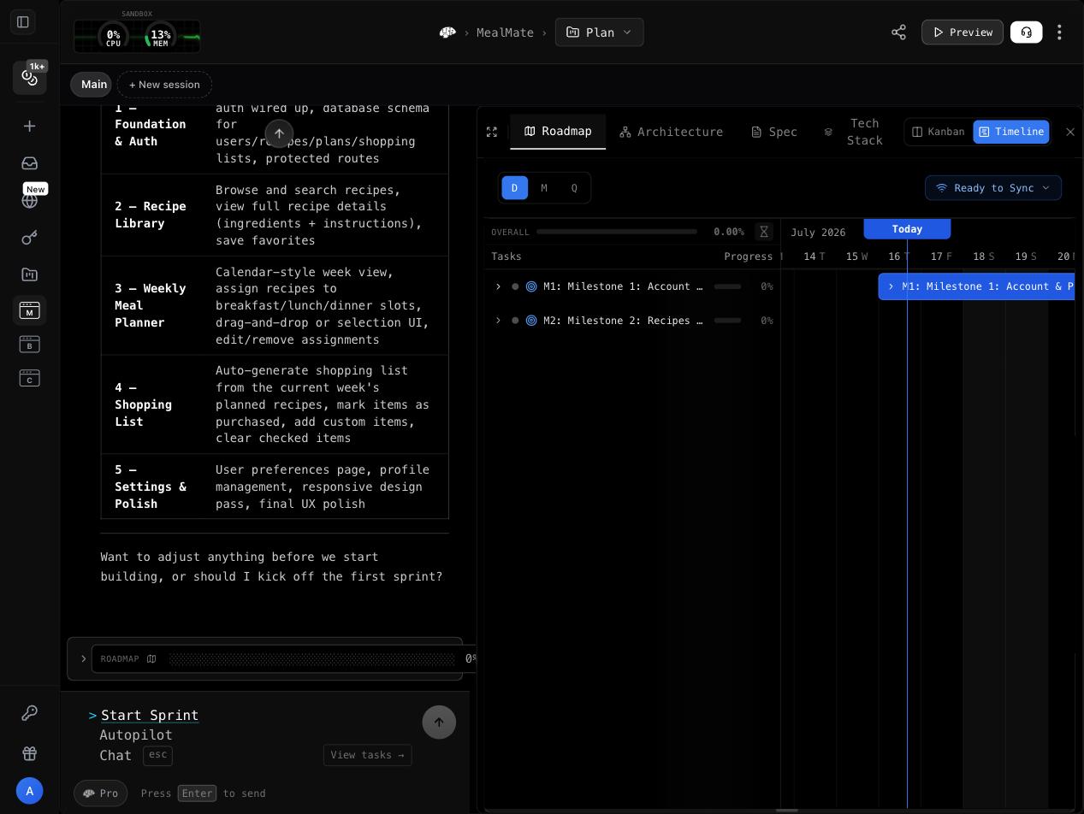This screenshot has width=1084, height=814.
Task: Select the window C icon in sidebar
Action: point(30,378)
